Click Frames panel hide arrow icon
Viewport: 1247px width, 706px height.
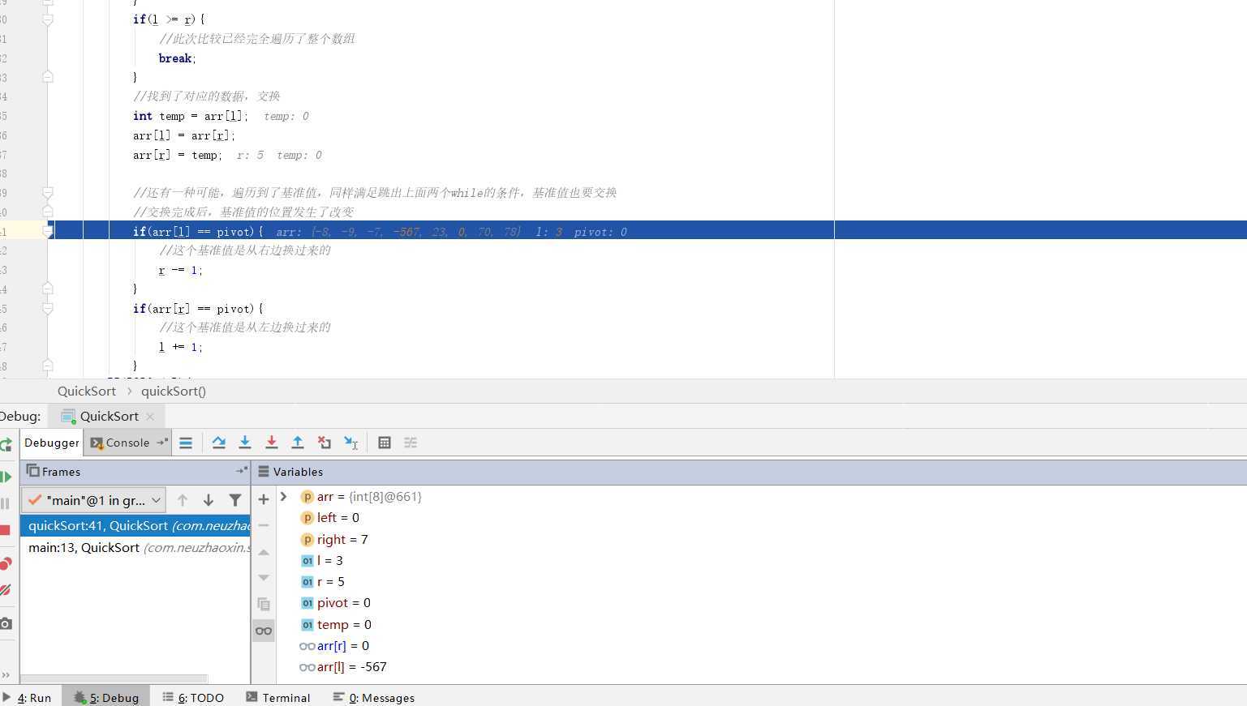(241, 471)
